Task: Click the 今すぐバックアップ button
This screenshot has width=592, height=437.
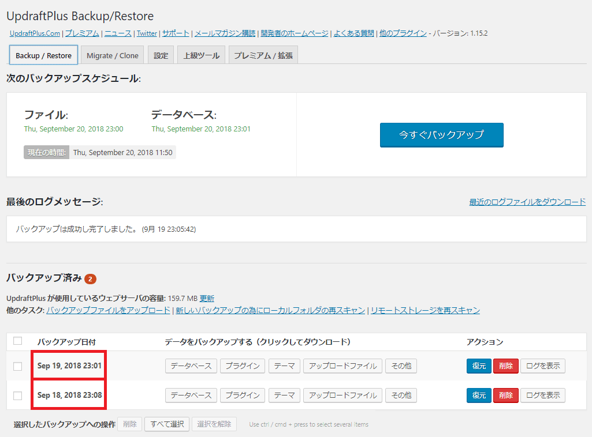Action: (441, 135)
